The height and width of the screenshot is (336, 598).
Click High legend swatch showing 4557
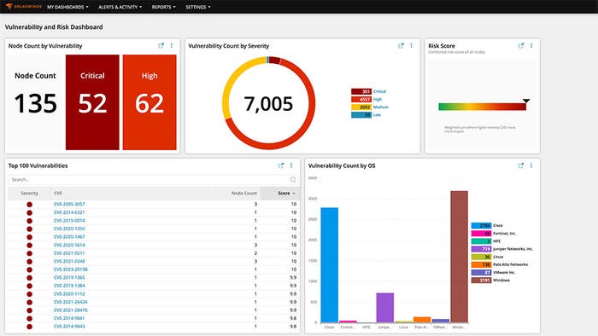[361, 99]
